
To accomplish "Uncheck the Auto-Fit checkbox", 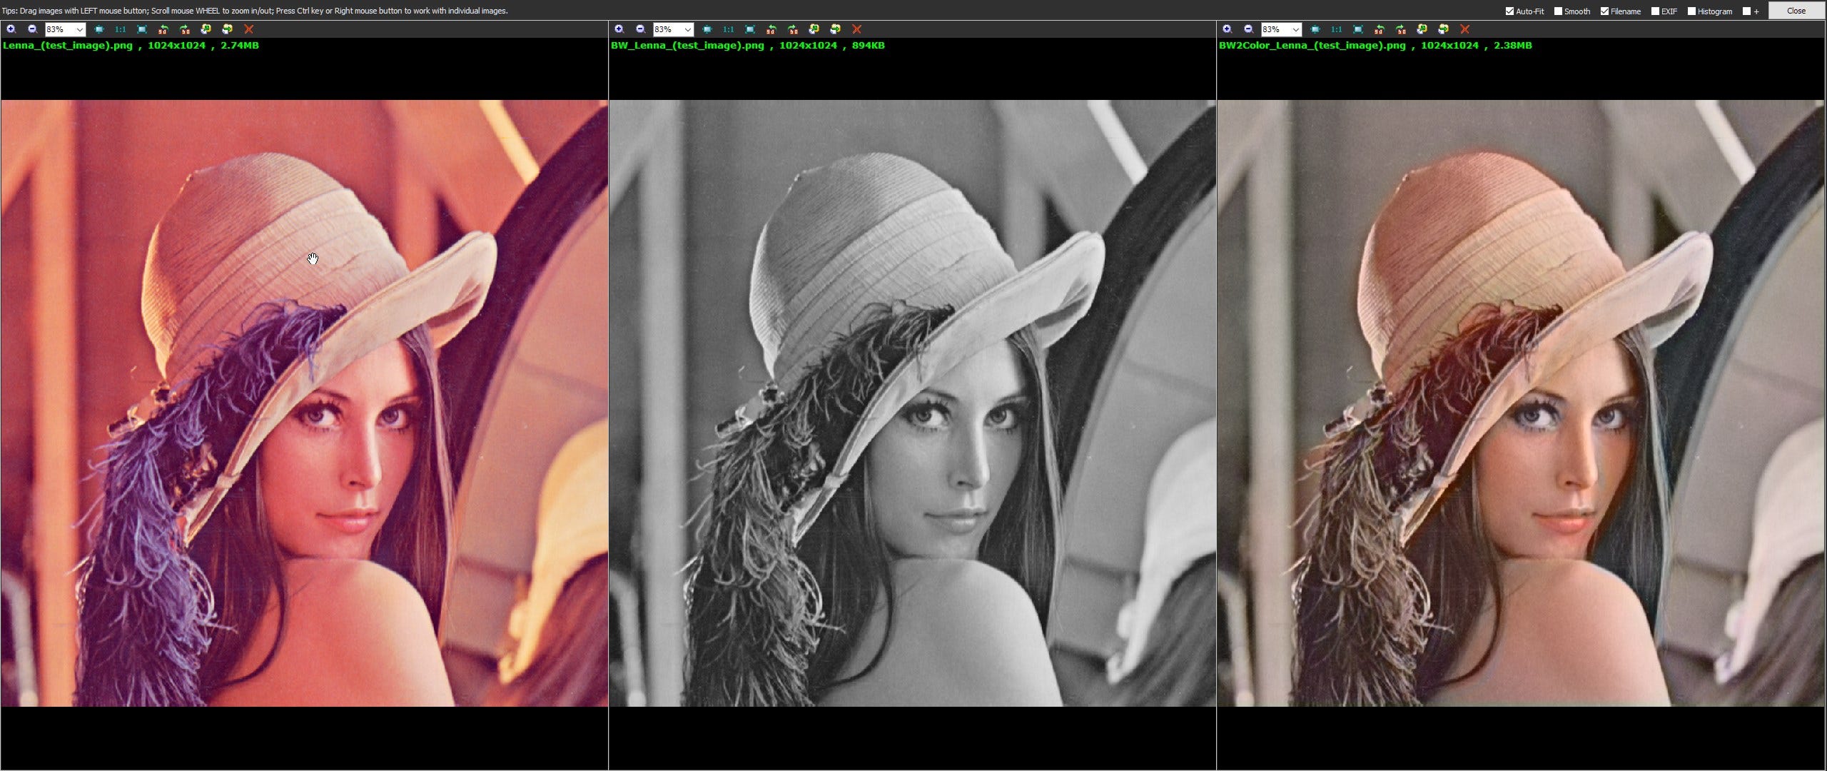I will [x=1509, y=11].
